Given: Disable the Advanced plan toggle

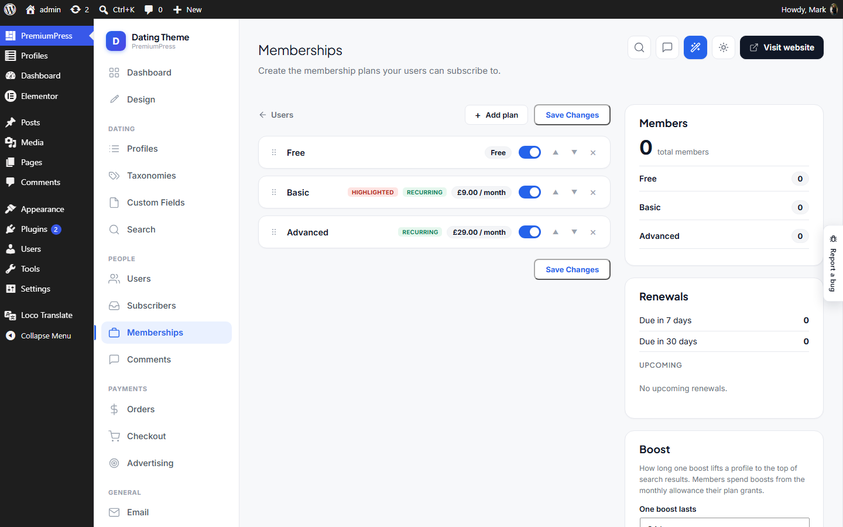Looking at the screenshot, I should click(x=530, y=232).
